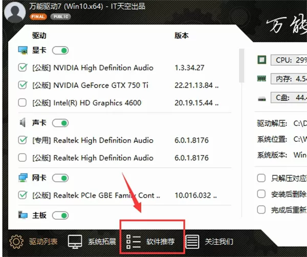Click the 系统版本 label
Viewport: 307px width, 257px height.
coord(272,155)
